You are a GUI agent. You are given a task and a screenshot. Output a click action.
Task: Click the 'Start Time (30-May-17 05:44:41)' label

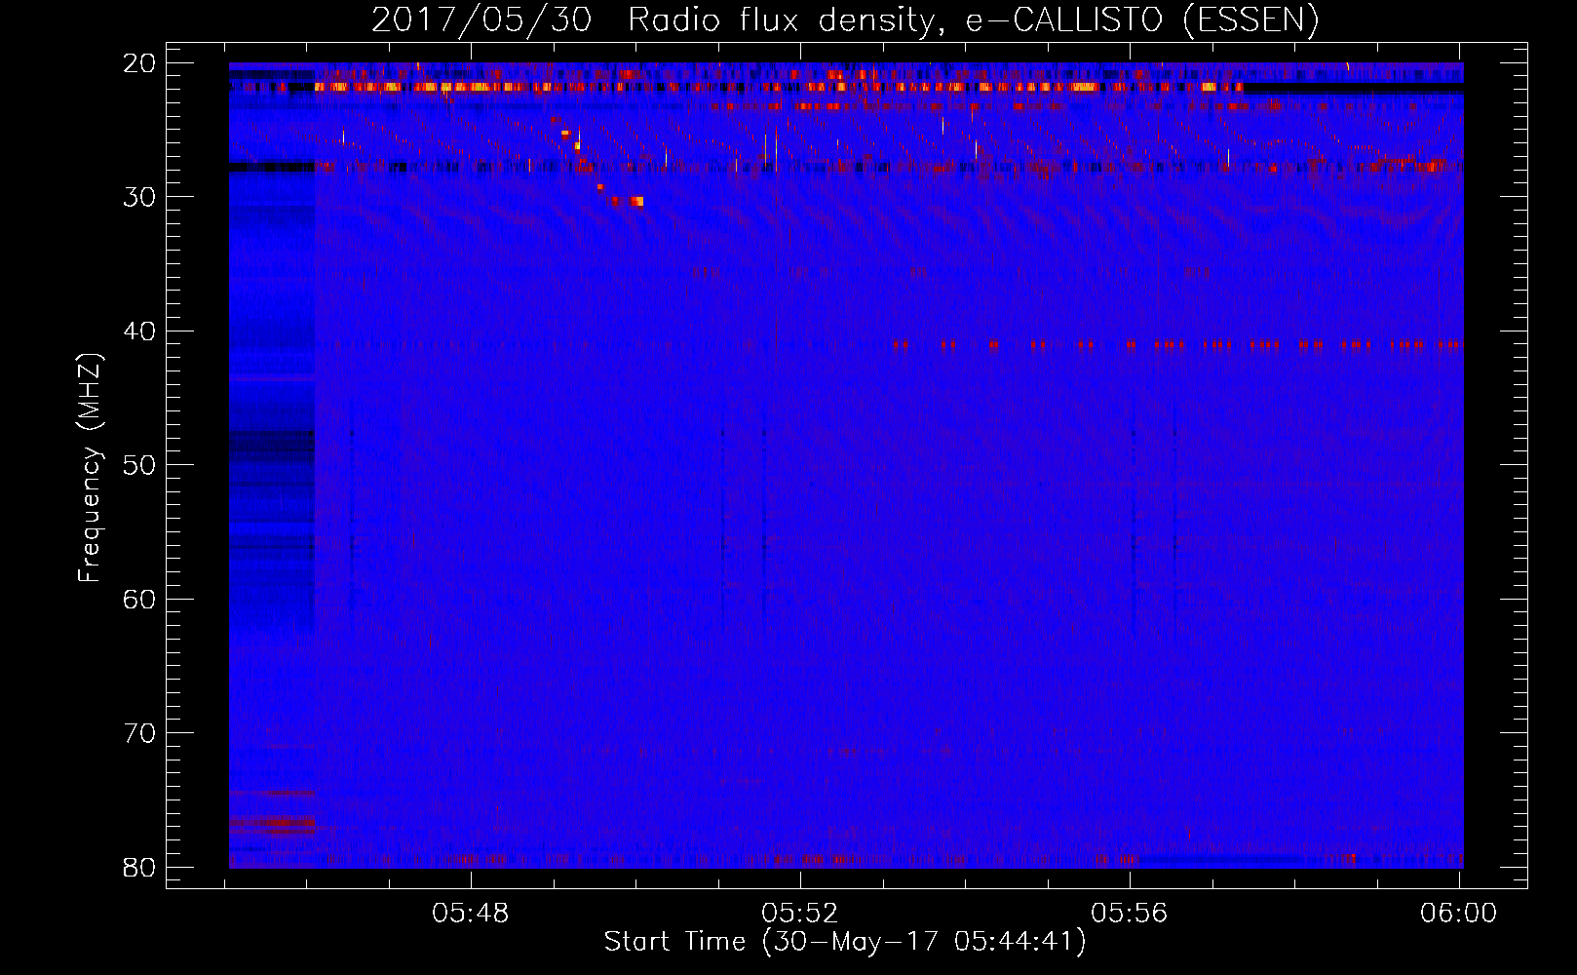click(845, 942)
